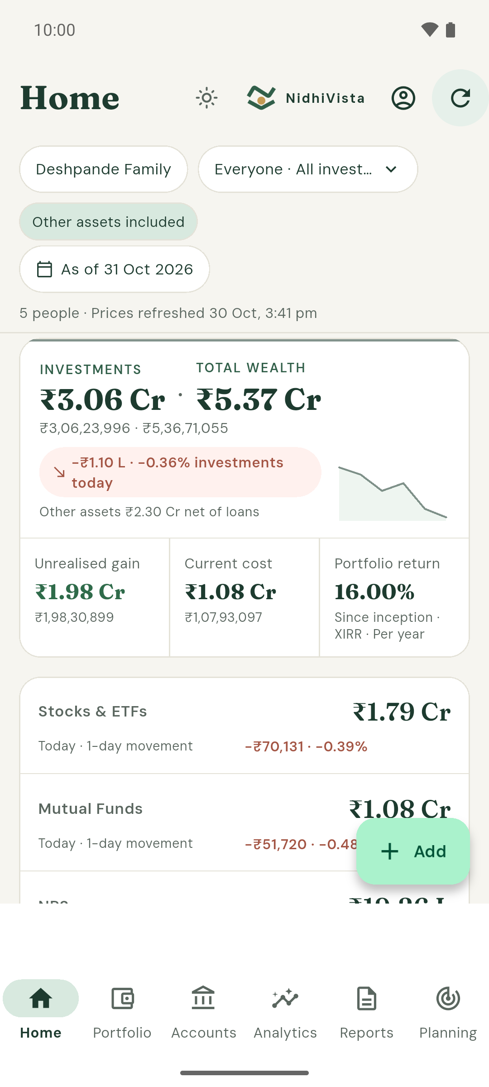Screen dimensions: 489x1087
Task: Open the Mutual Funds row
Action: click(x=244, y=822)
